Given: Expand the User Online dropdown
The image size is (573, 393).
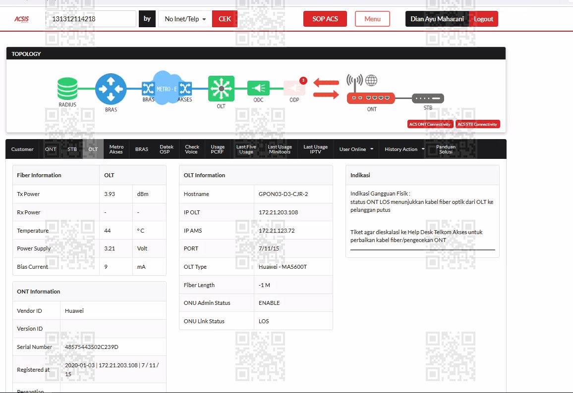Looking at the screenshot, I should tap(356, 149).
